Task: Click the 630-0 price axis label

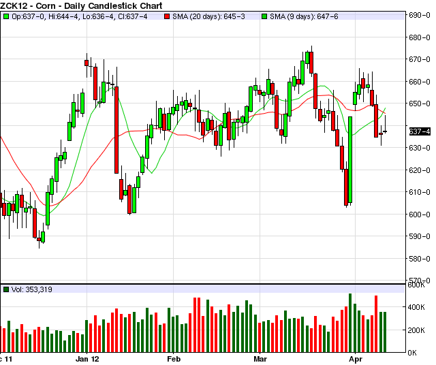Action: (420, 148)
